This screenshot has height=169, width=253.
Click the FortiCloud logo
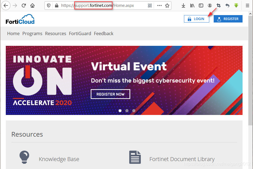point(20,19)
